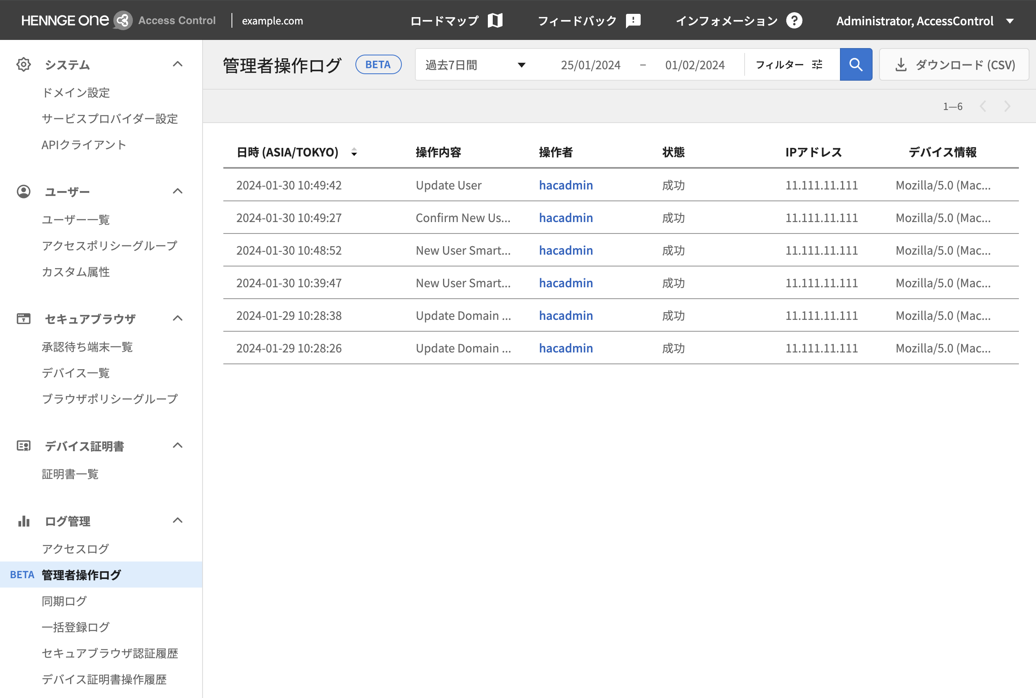Click Administrator, AccessControl user name
This screenshot has width=1036, height=698.
pyautogui.click(x=915, y=21)
